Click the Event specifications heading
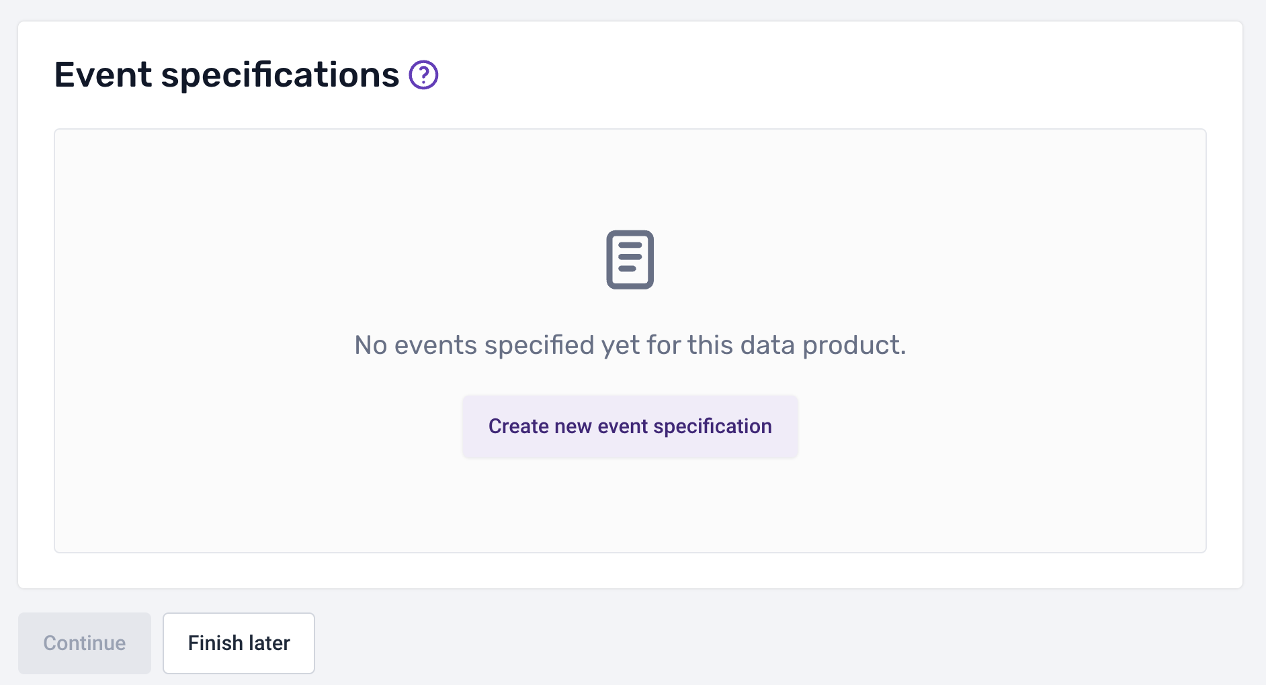1266x685 pixels. pos(226,75)
